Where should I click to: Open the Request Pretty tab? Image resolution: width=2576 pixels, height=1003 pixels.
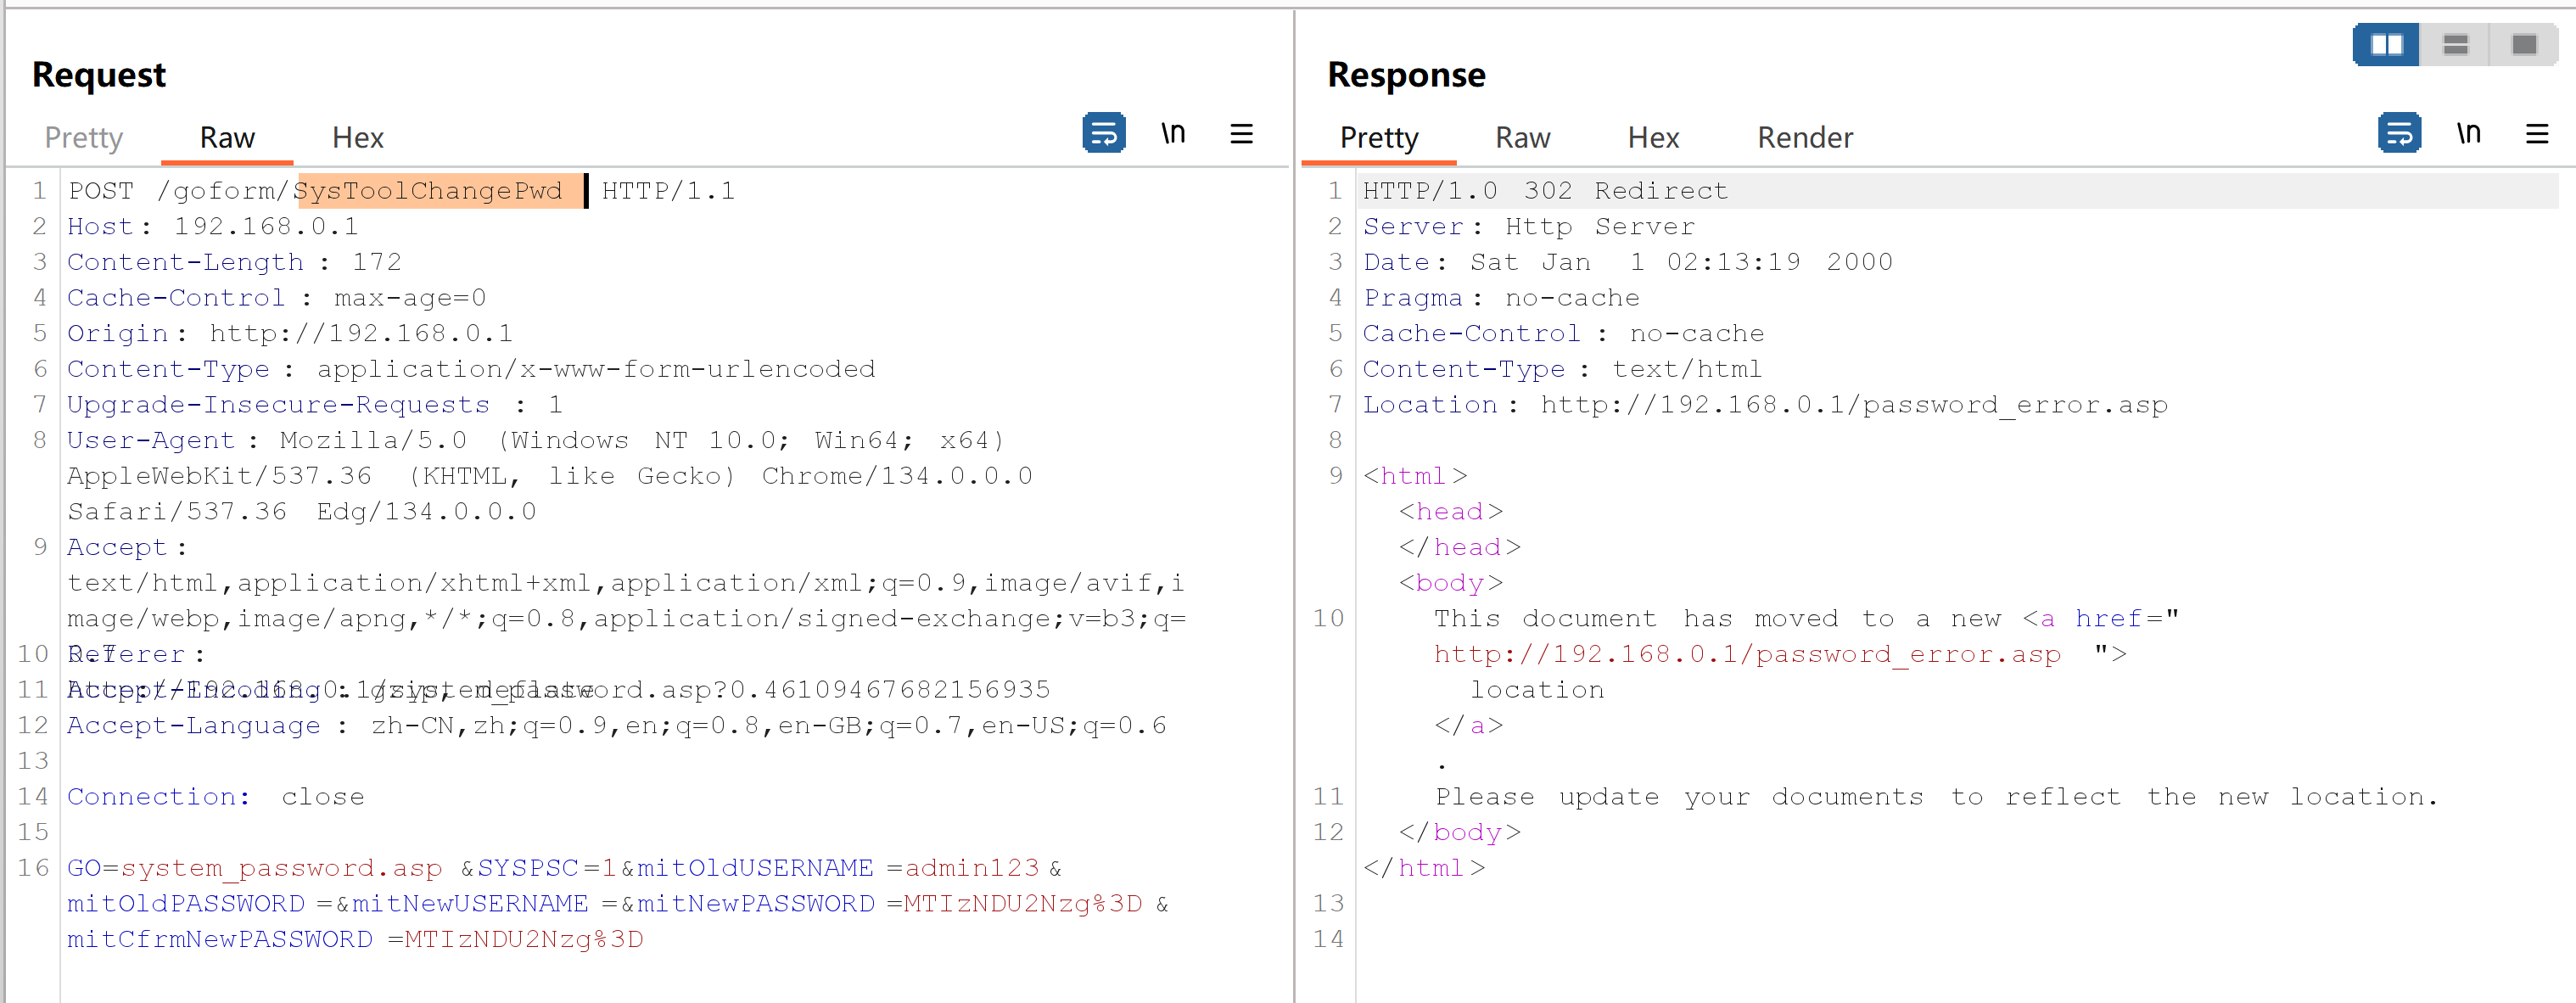(x=83, y=138)
